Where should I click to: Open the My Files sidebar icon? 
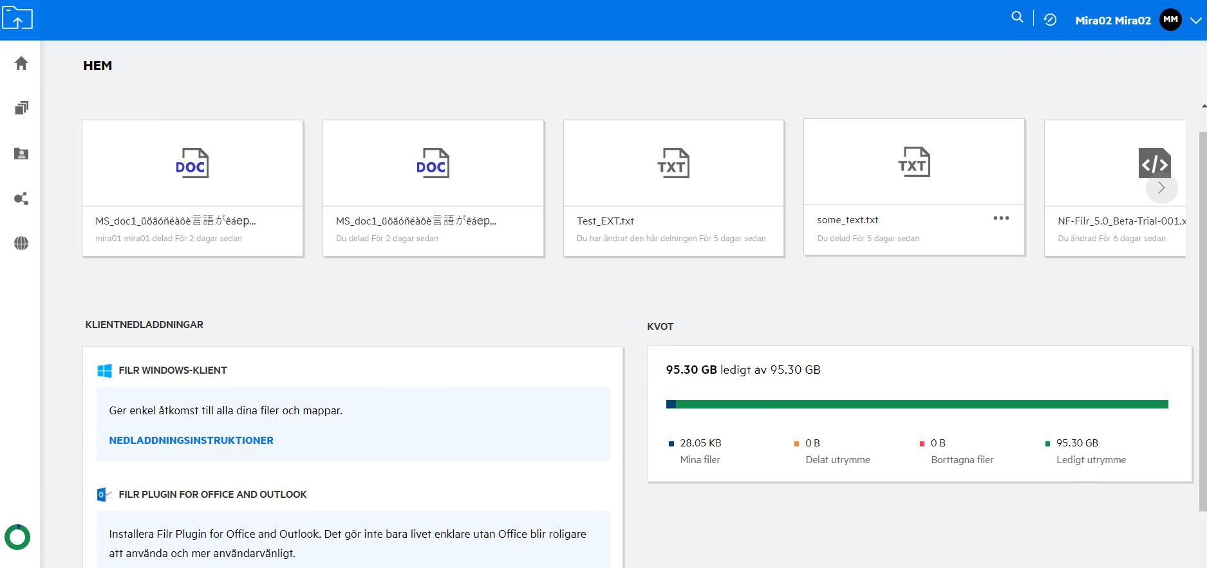(21, 108)
